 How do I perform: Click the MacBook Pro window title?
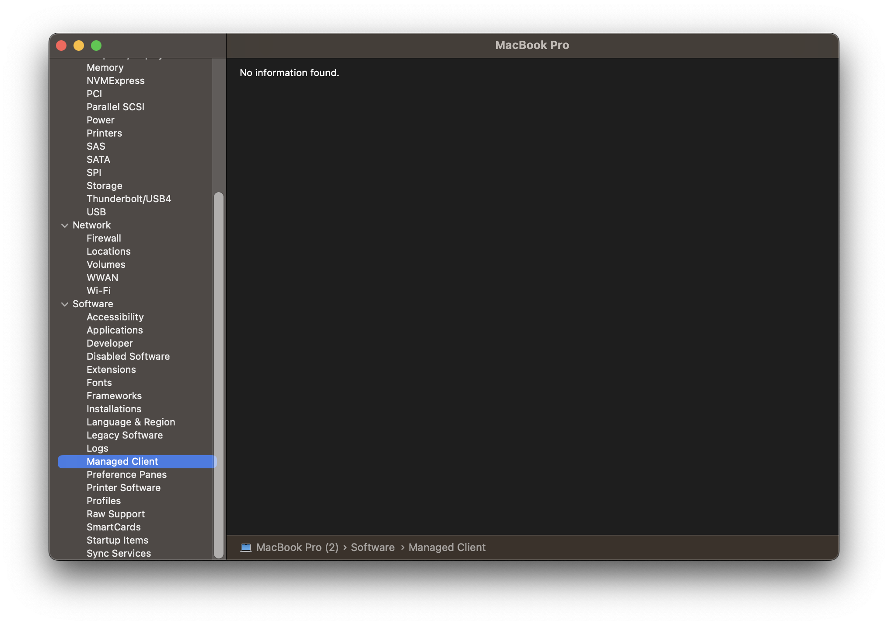532,45
